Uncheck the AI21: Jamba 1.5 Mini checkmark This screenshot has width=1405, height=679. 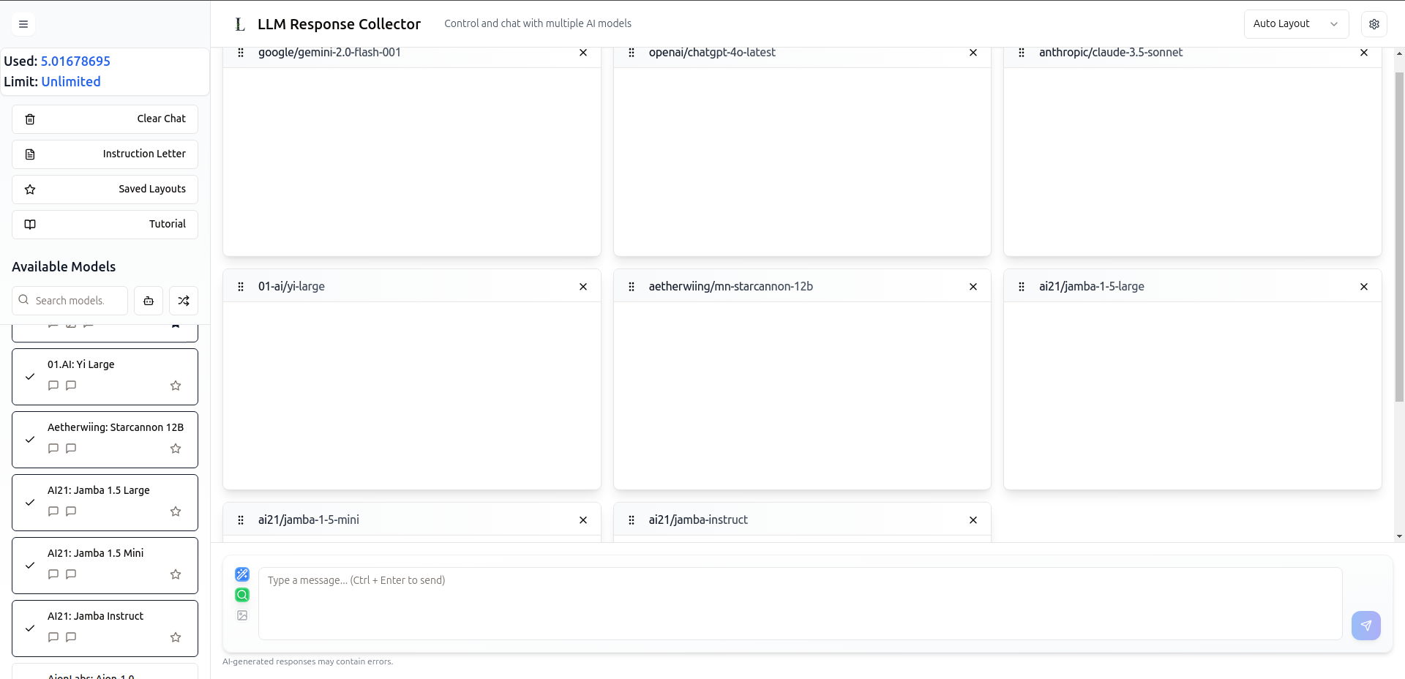click(30, 566)
